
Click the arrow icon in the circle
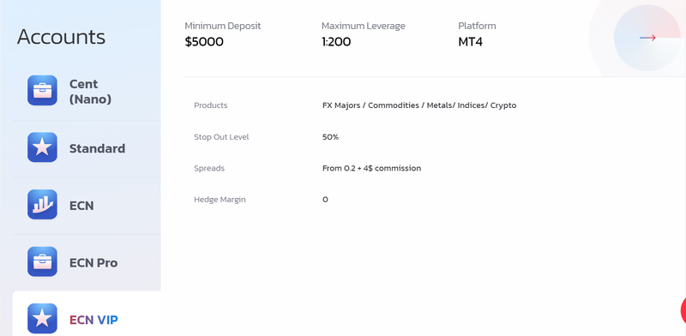click(647, 38)
